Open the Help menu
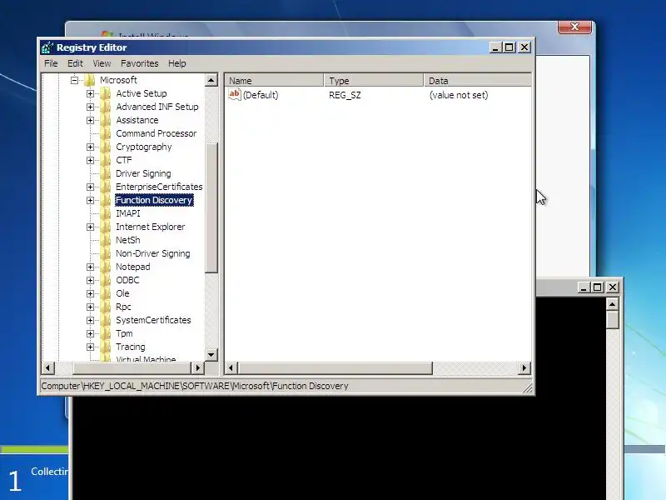Screen dimensions: 666x500 [177, 63]
